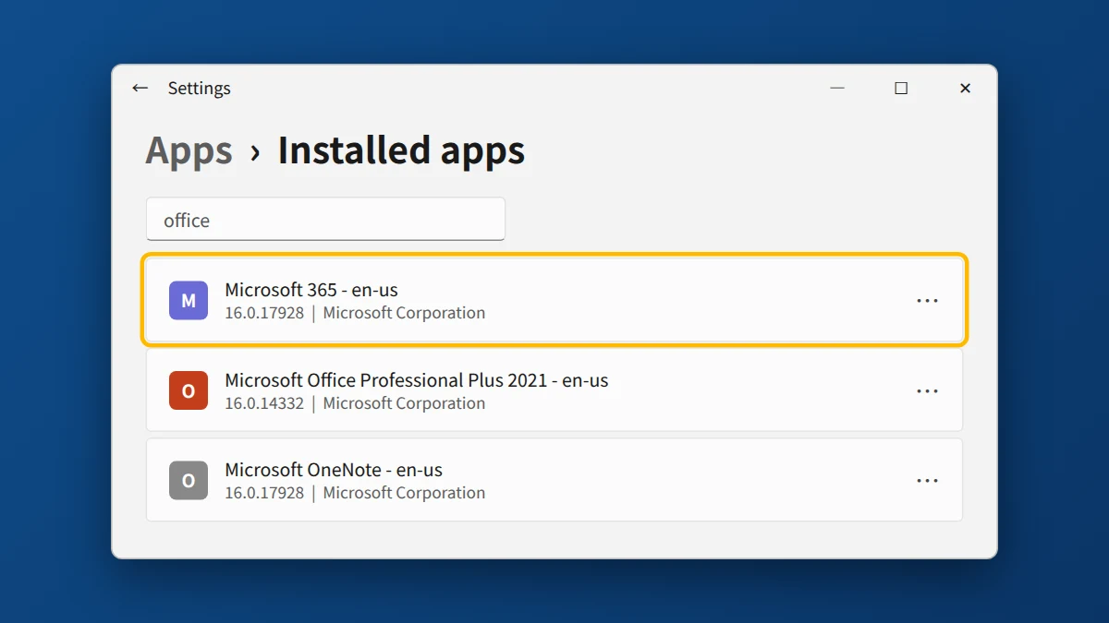Select 'Microsoft OneNote - en-us' app name
Image resolution: width=1109 pixels, height=623 pixels.
334,470
